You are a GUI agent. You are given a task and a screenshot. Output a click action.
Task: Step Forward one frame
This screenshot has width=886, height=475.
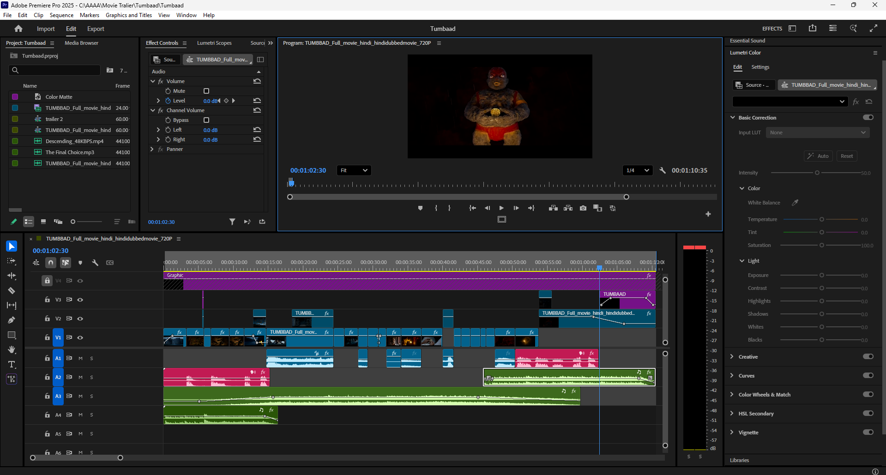516,208
